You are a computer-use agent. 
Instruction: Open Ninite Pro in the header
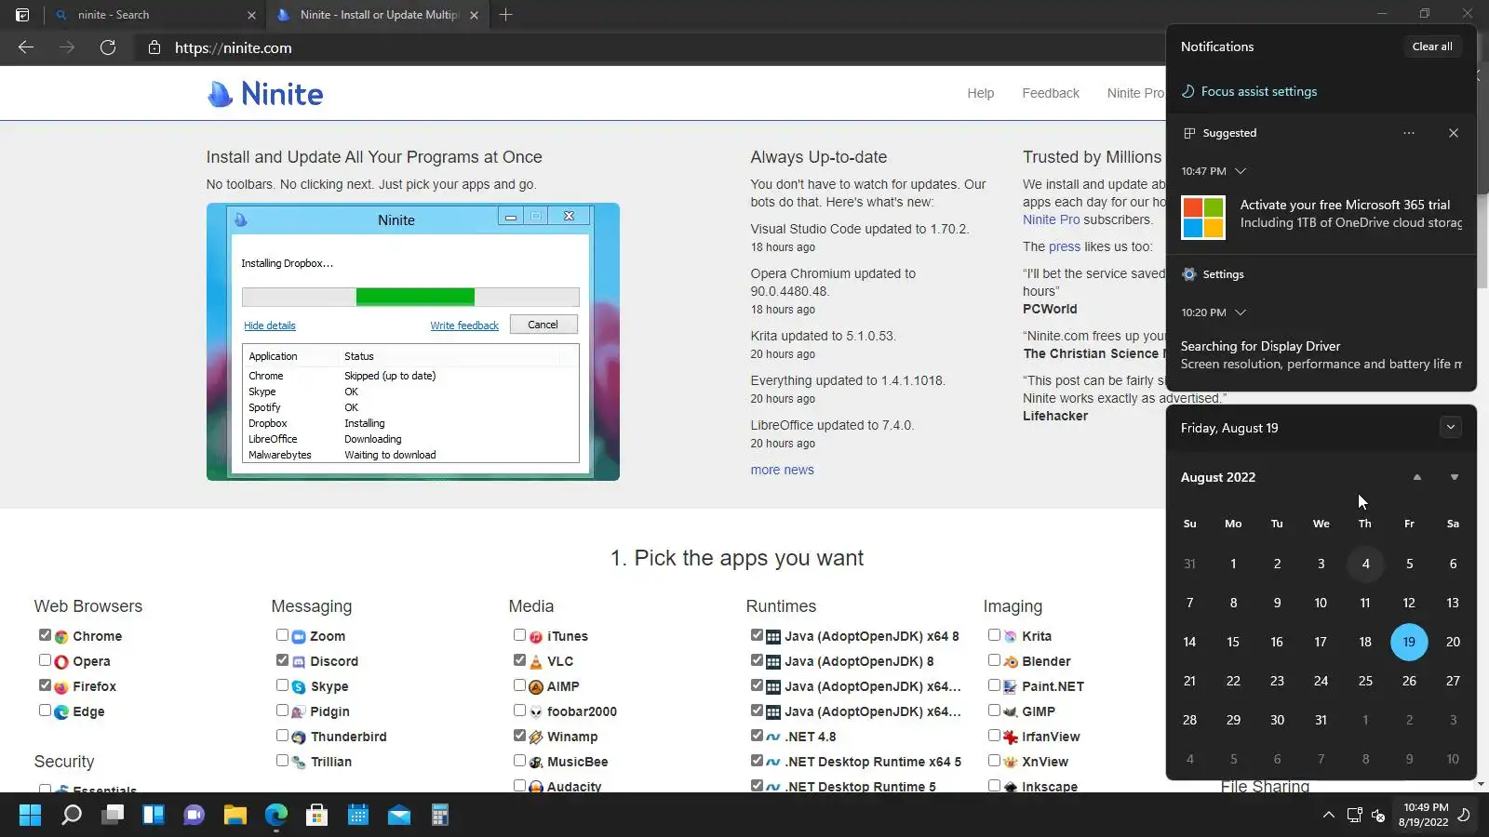(x=1135, y=93)
